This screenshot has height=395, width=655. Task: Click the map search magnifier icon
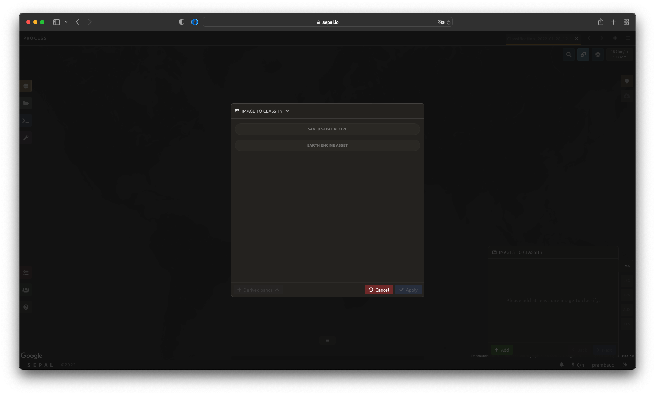click(x=569, y=55)
